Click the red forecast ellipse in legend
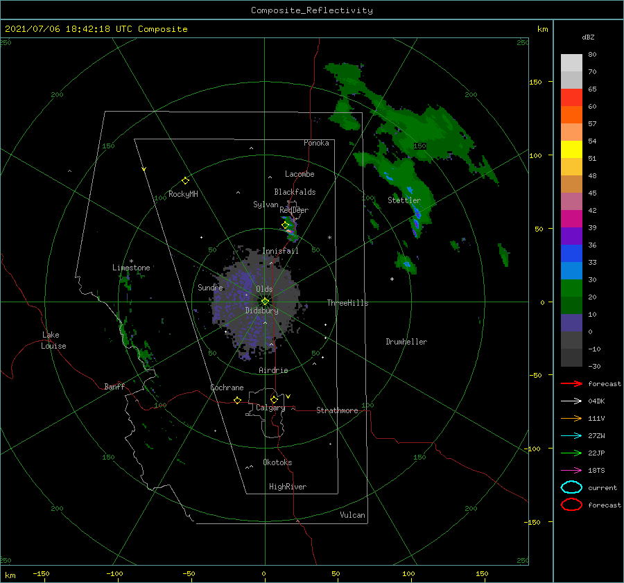 click(571, 505)
